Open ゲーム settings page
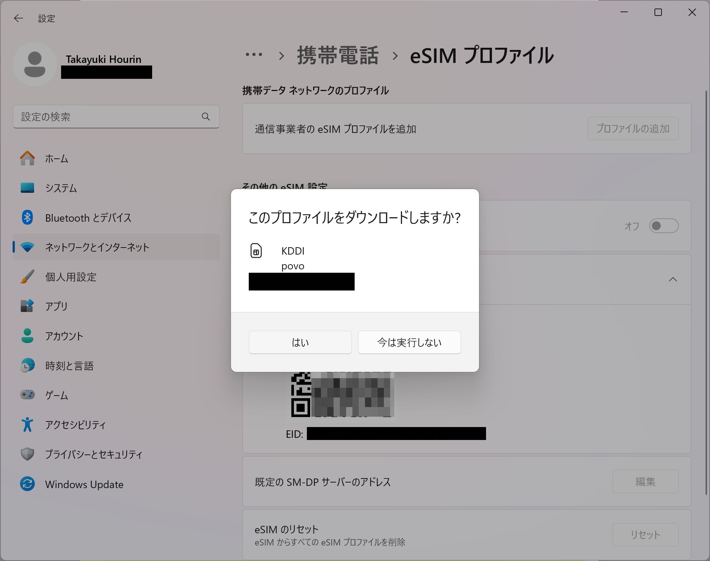The width and height of the screenshot is (710, 561). 116,395
